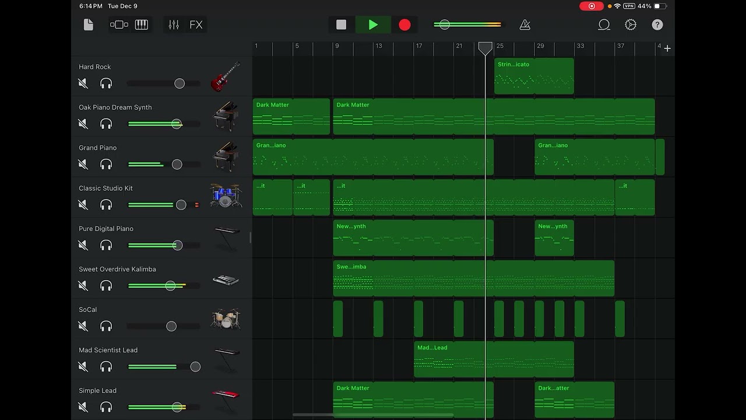Tap bar 13 on the timeline ruler

[x=379, y=46]
